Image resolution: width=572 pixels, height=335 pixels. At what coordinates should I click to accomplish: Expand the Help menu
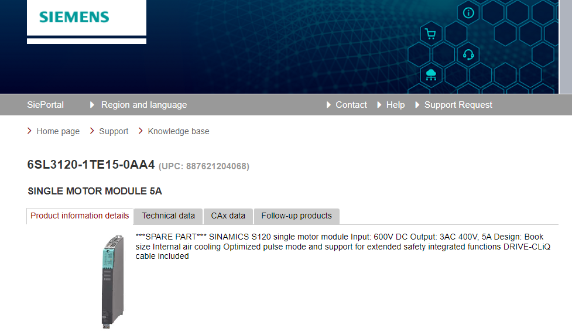click(x=395, y=105)
